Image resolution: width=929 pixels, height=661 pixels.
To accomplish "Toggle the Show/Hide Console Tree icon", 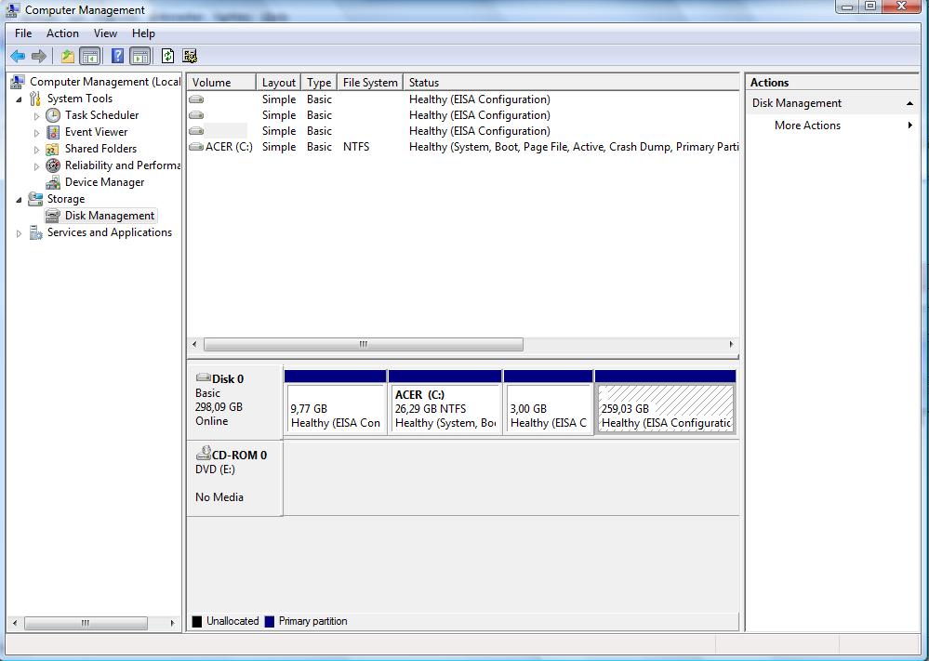I will click(90, 57).
